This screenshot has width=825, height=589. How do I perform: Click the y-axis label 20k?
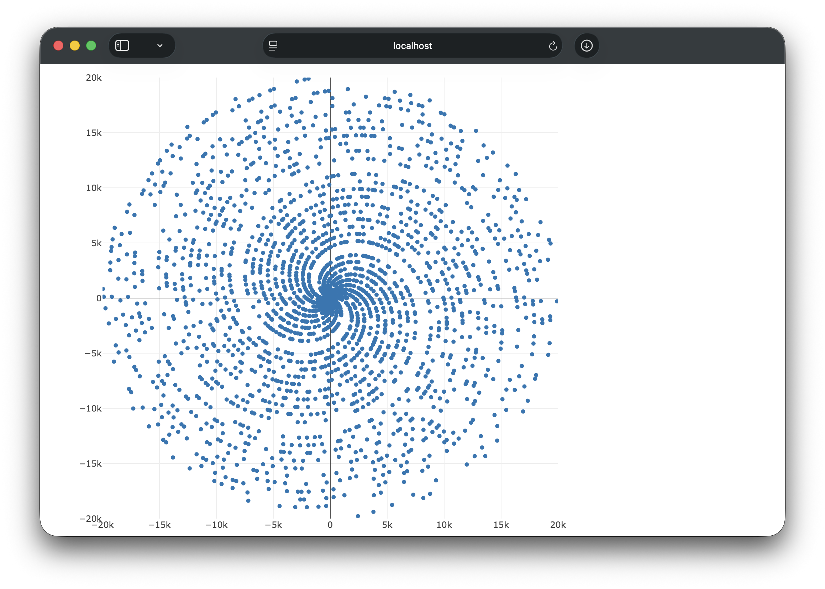(x=94, y=78)
